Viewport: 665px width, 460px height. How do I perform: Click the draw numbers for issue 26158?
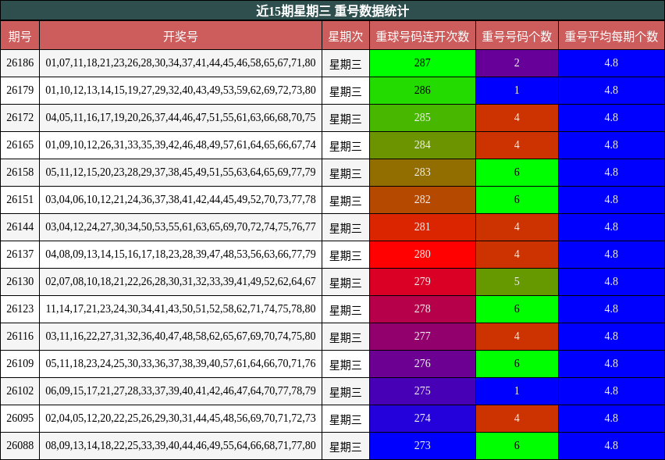(x=180, y=173)
